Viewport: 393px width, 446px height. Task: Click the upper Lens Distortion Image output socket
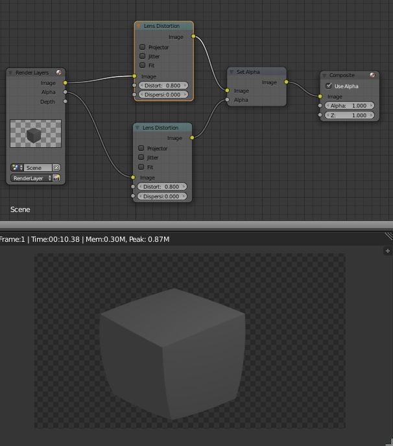point(193,36)
